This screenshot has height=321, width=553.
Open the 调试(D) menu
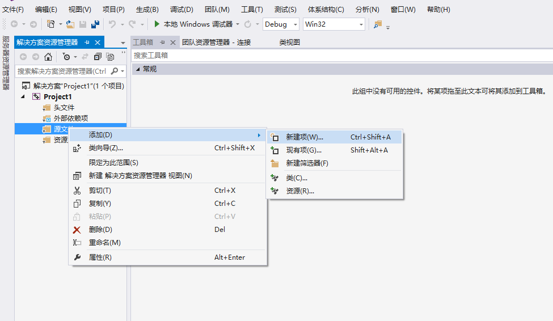point(181,10)
